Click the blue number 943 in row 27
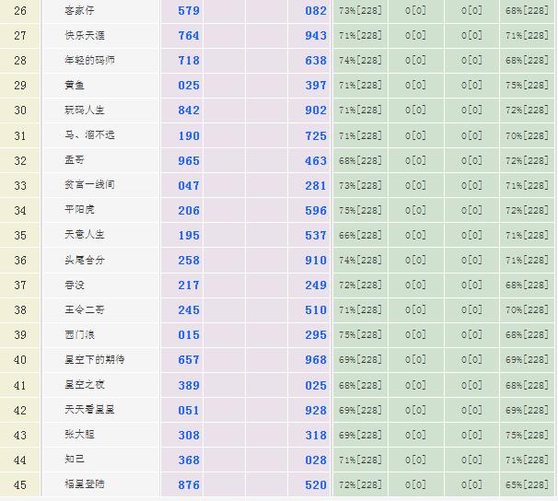This screenshot has width=558, height=501. (x=316, y=36)
